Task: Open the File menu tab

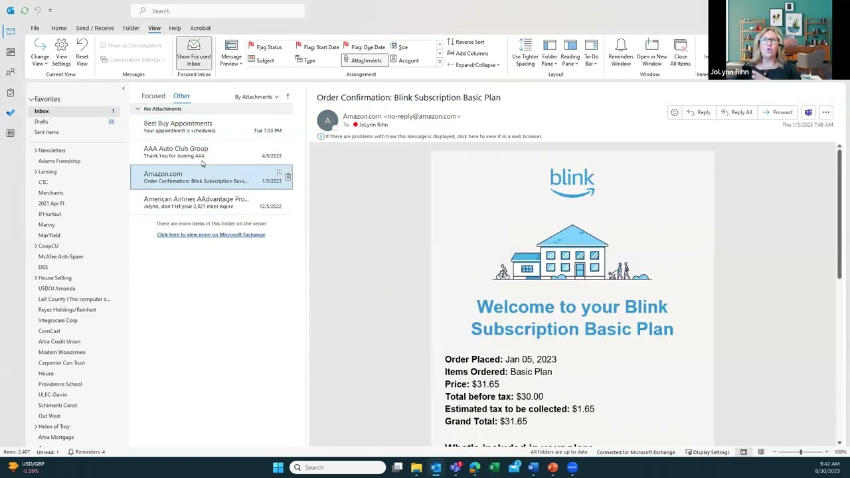Action: (x=35, y=28)
